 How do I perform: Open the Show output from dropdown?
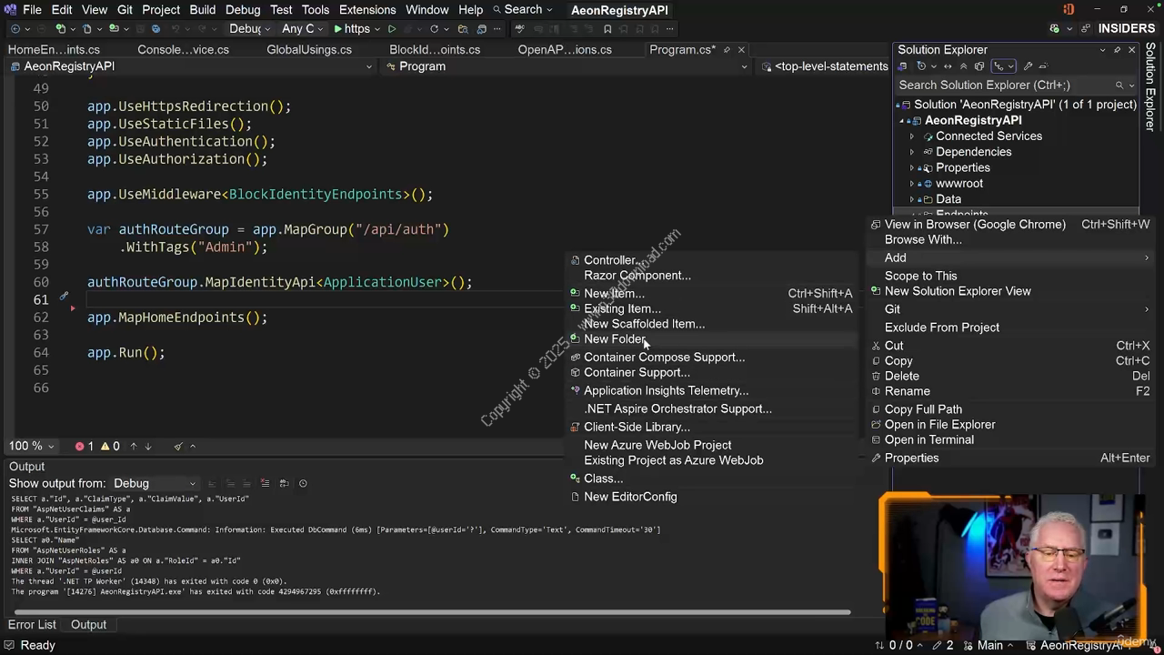[155, 483]
